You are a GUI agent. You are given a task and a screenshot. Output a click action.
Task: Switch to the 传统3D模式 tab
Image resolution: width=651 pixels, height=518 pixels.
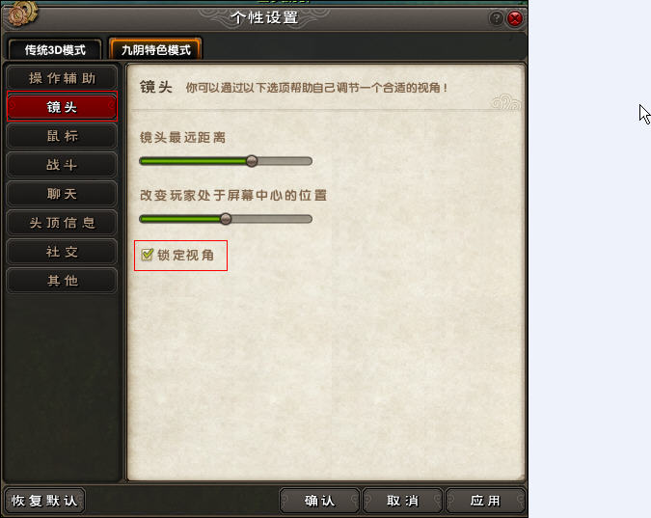coord(55,50)
